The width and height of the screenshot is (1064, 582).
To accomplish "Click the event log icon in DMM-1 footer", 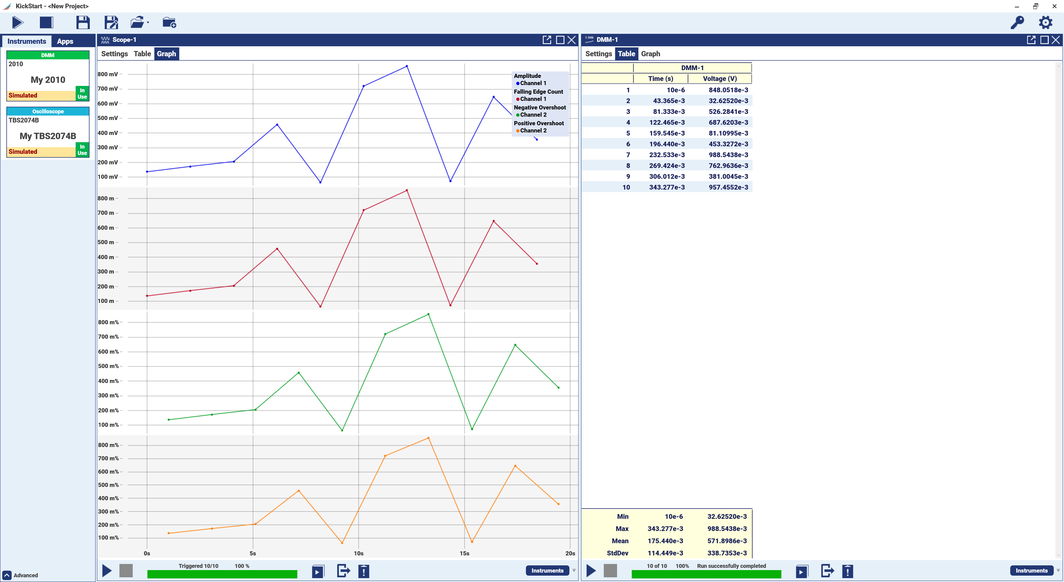I will pyautogui.click(x=848, y=571).
